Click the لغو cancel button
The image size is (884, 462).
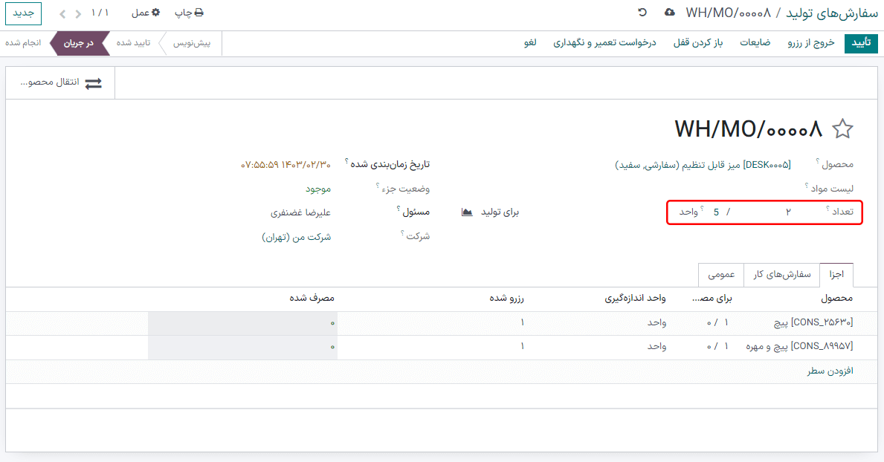(531, 44)
